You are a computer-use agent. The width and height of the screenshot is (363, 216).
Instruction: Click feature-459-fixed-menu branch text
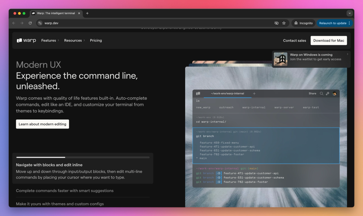tap(219, 143)
